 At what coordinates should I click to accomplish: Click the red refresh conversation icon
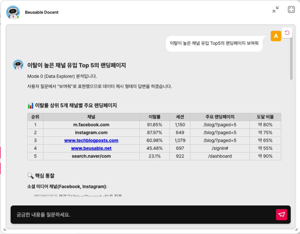pos(287,33)
